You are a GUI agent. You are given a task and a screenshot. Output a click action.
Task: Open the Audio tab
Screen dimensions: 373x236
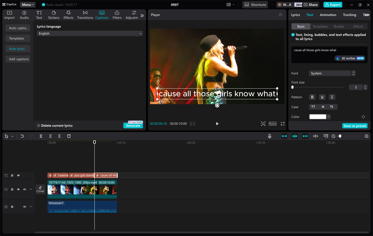click(24, 15)
